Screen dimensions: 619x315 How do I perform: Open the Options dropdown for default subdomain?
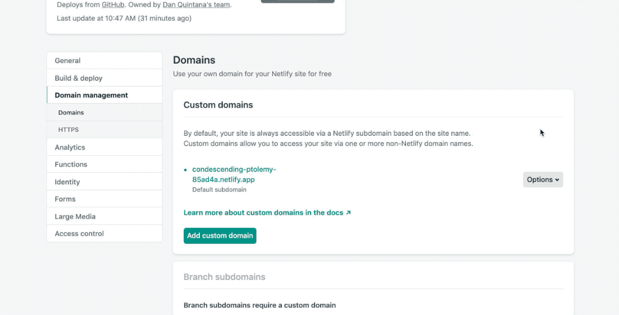(x=543, y=180)
